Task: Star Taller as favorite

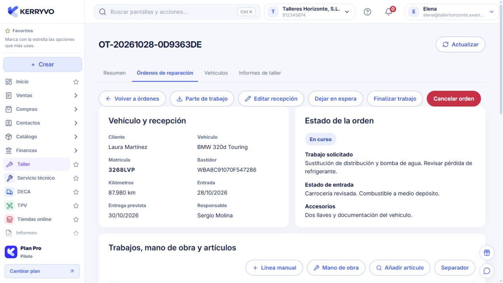Action: tap(76, 164)
